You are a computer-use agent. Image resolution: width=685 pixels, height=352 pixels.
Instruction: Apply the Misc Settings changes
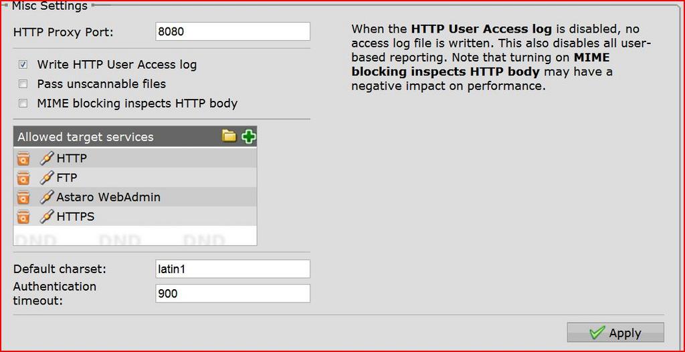pos(615,333)
